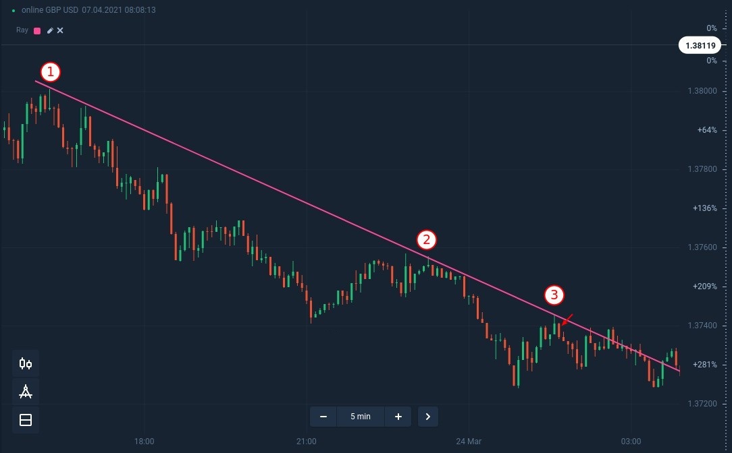
Task: Increase timeframe with the plus button
Action: pyautogui.click(x=398, y=417)
